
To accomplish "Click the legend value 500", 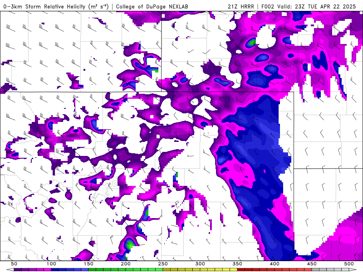I will [349, 264].
